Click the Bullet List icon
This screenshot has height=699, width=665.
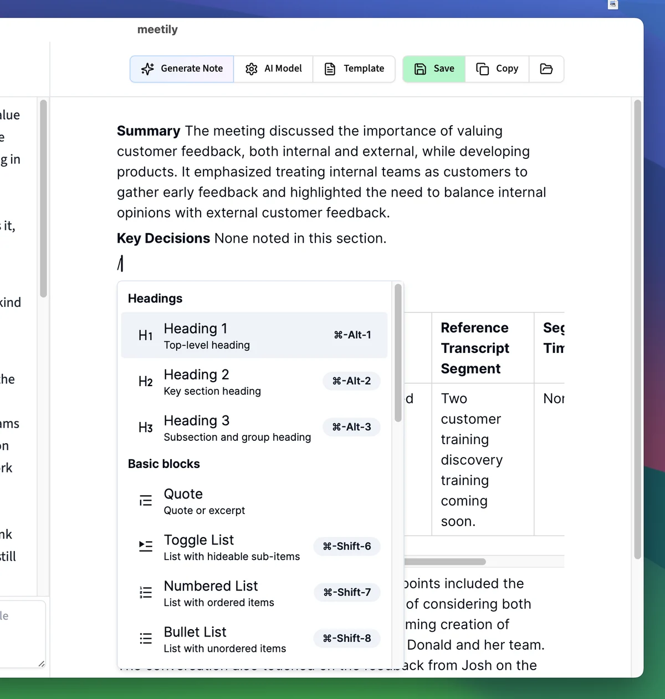coord(146,638)
